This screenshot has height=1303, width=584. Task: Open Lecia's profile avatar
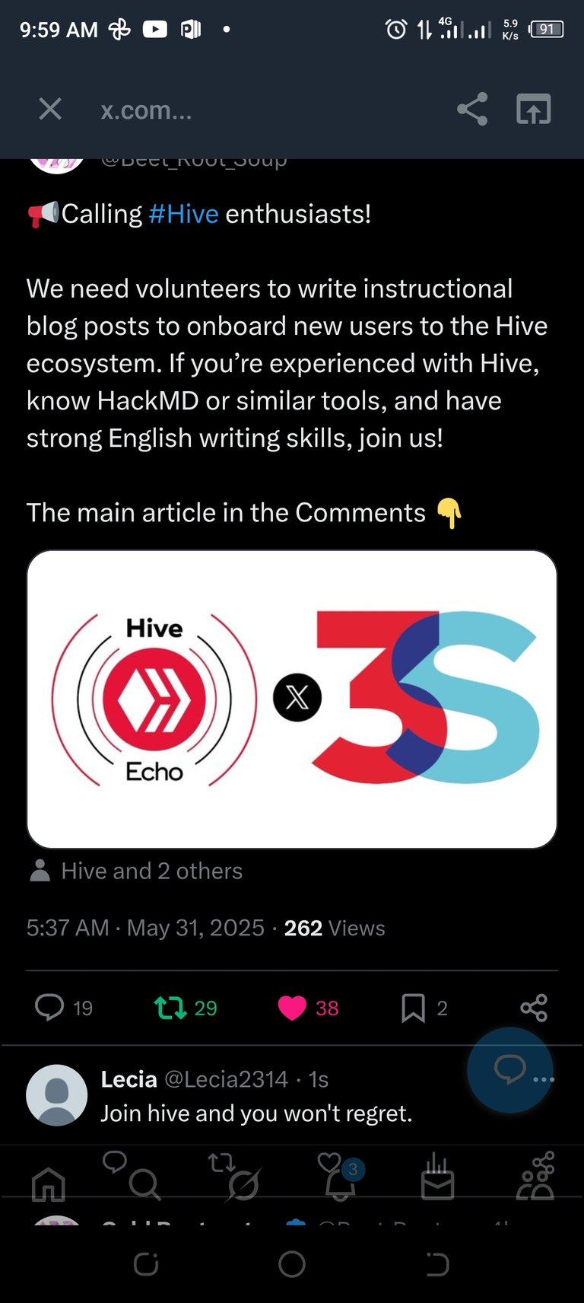pyautogui.click(x=57, y=1095)
